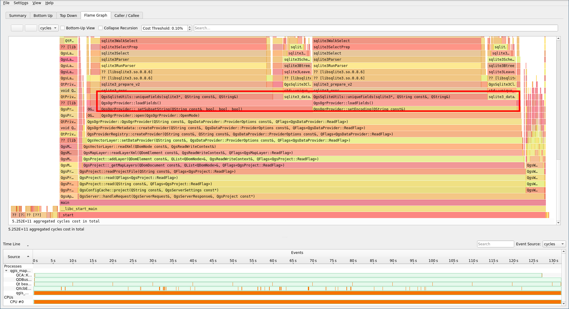Select the QgsOgrProvider::open frame
The image size is (569, 309).
pyautogui.click(x=311, y=116)
